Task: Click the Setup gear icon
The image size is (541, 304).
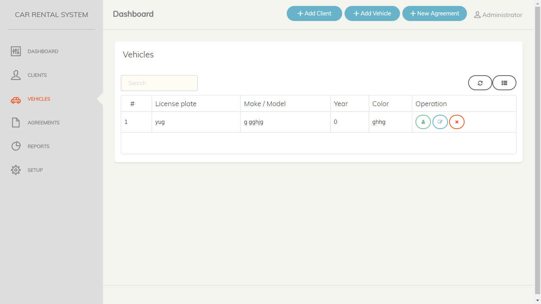Action: point(16,170)
